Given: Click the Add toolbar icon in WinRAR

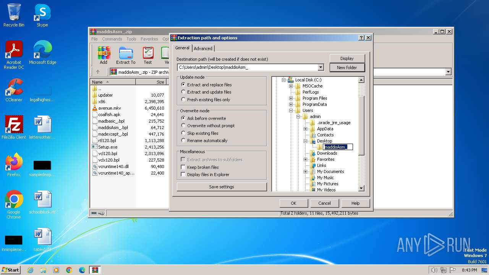Looking at the screenshot, I should 104,55.
